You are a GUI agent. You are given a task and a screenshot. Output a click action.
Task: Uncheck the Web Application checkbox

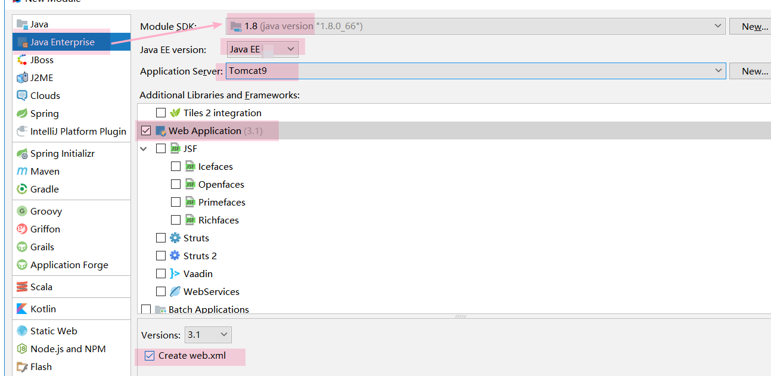pyautogui.click(x=146, y=130)
